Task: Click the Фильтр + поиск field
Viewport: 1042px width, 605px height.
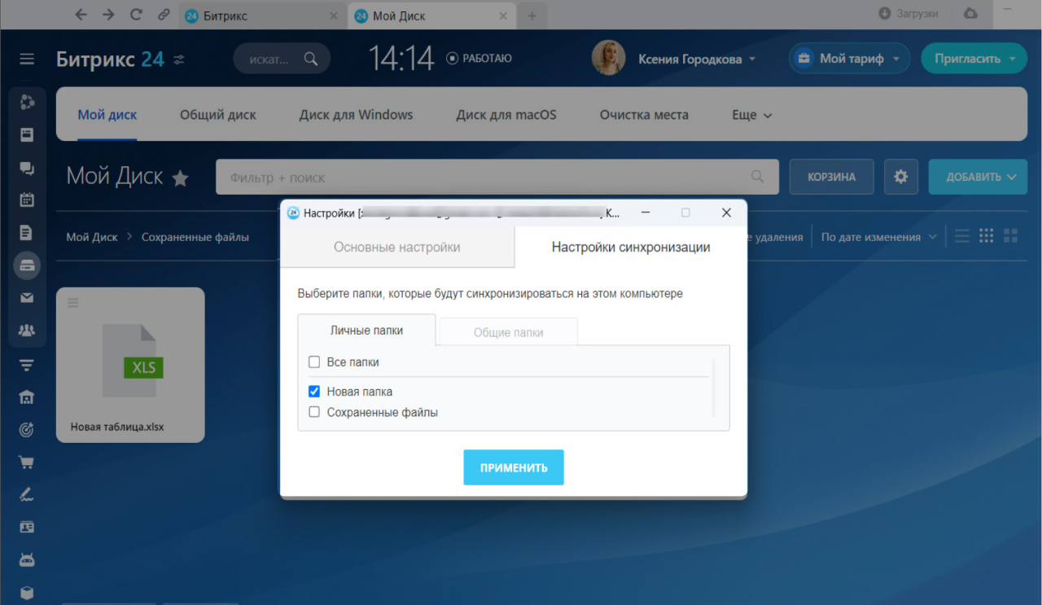Action: point(497,177)
